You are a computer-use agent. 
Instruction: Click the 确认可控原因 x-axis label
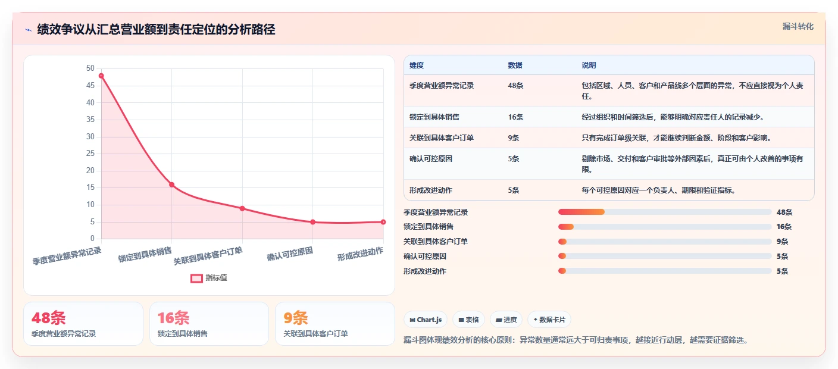pyautogui.click(x=290, y=254)
